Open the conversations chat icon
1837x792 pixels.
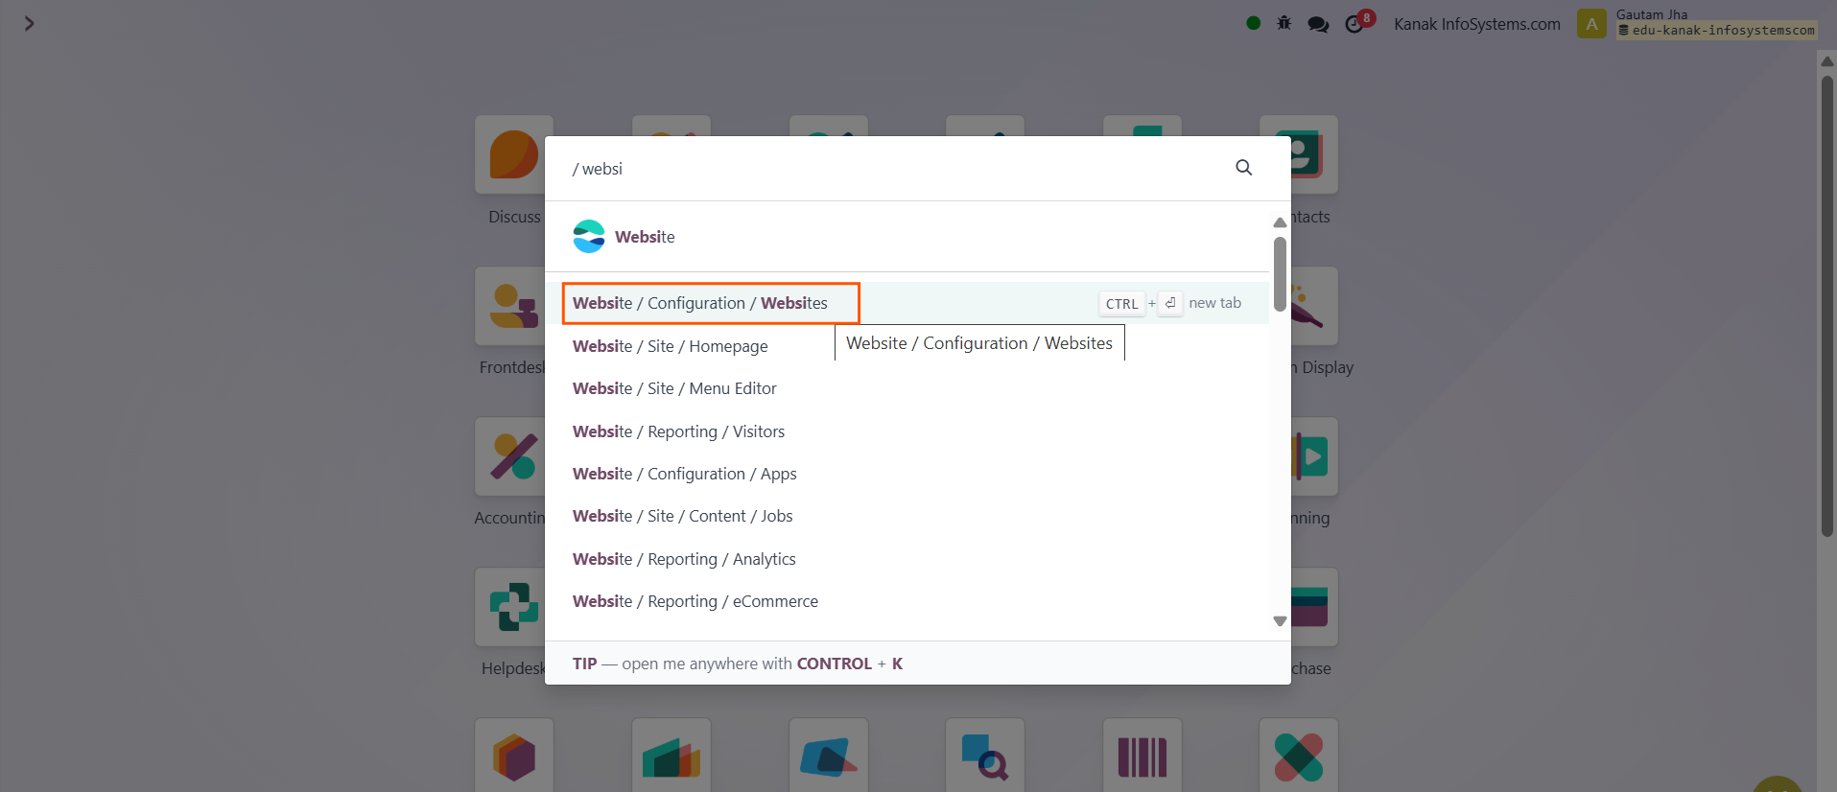pyautogui.click(x=1318, y=24)
